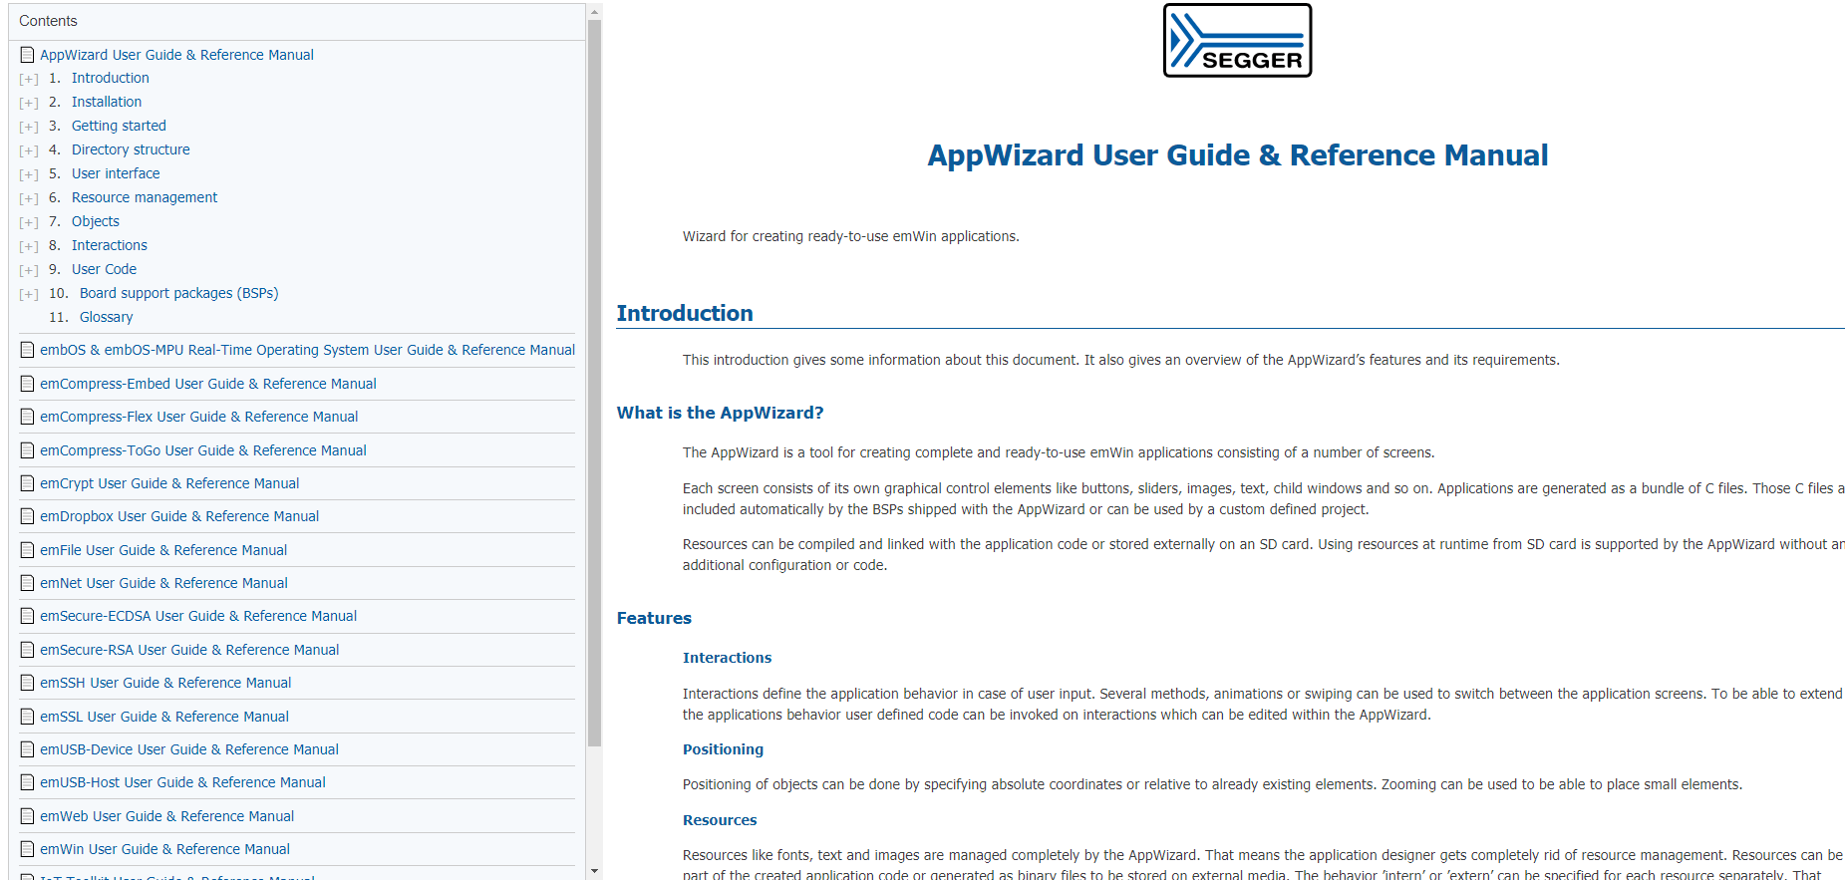Open the Interactions chapter in contents
This screenshot has height=880, width=1845.
coord(110,245)
